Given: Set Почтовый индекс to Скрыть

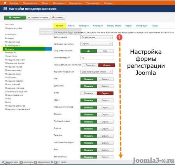Looking at the screenshot, I should [x=105, y=122].
